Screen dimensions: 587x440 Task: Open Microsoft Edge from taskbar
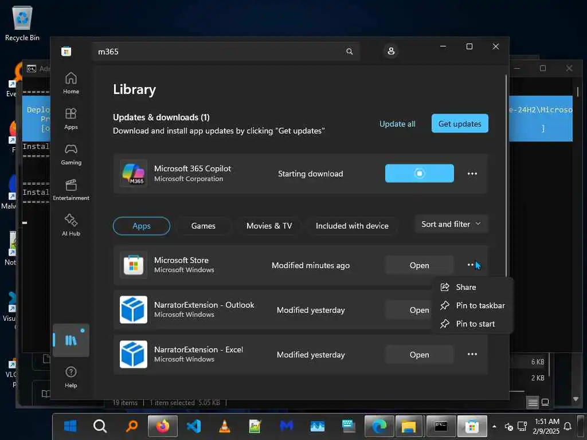379,426
